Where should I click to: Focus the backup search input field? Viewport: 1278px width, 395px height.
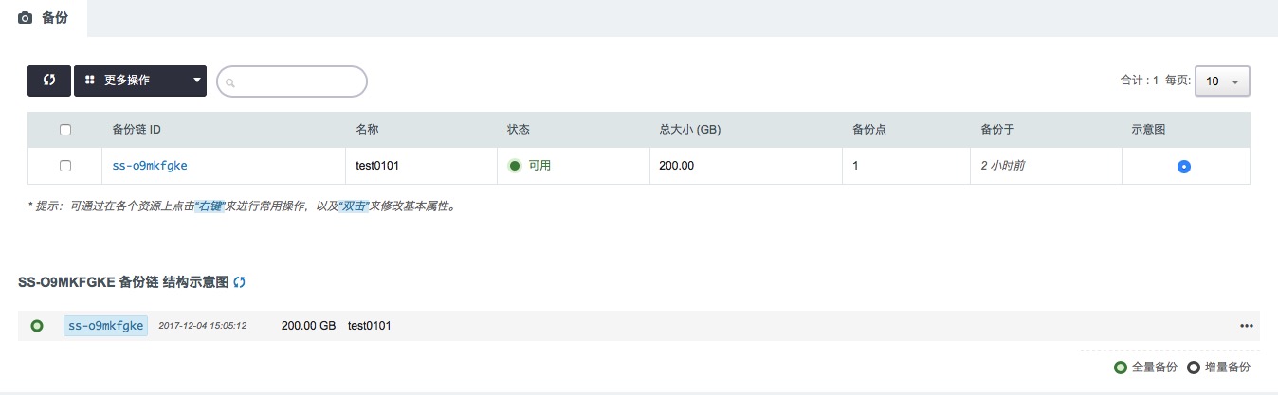point(292,81)
